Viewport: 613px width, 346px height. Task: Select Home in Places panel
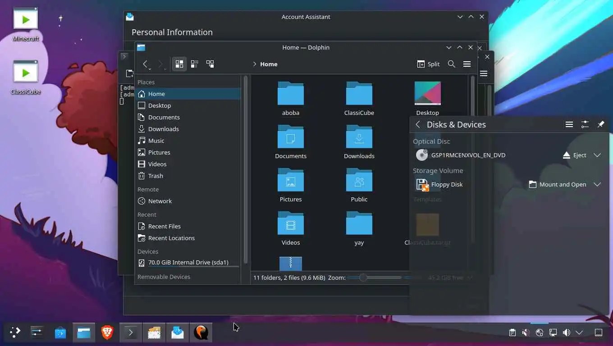188,94
